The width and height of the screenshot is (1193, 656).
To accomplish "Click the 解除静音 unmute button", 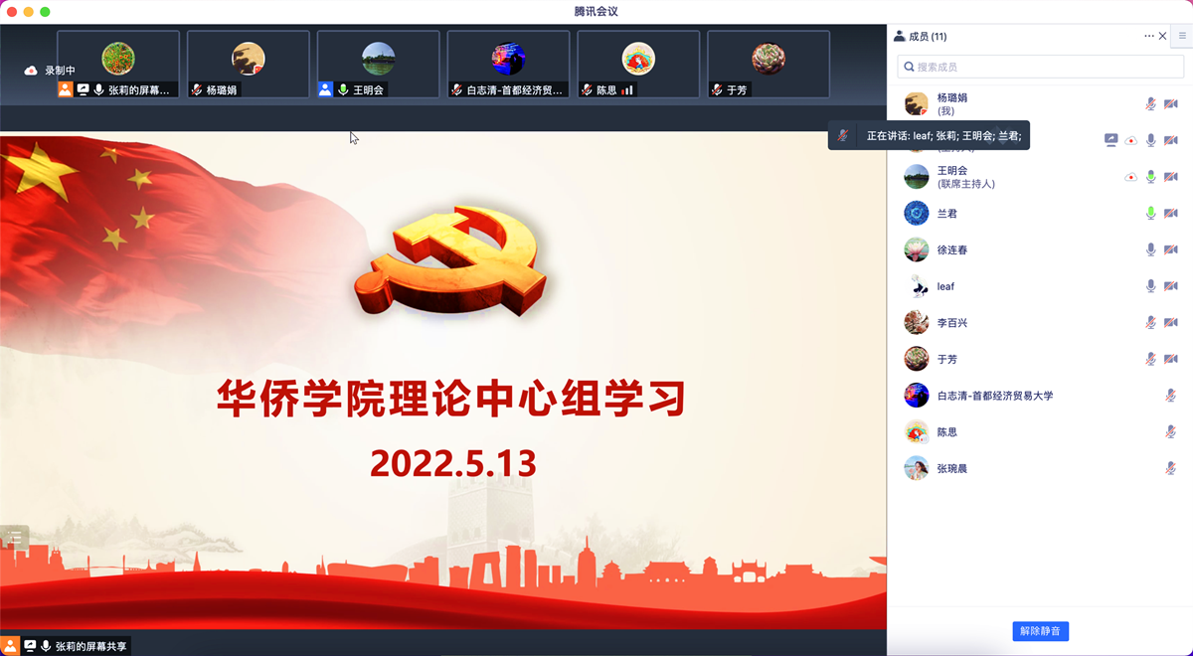I will coord(1041,631).
